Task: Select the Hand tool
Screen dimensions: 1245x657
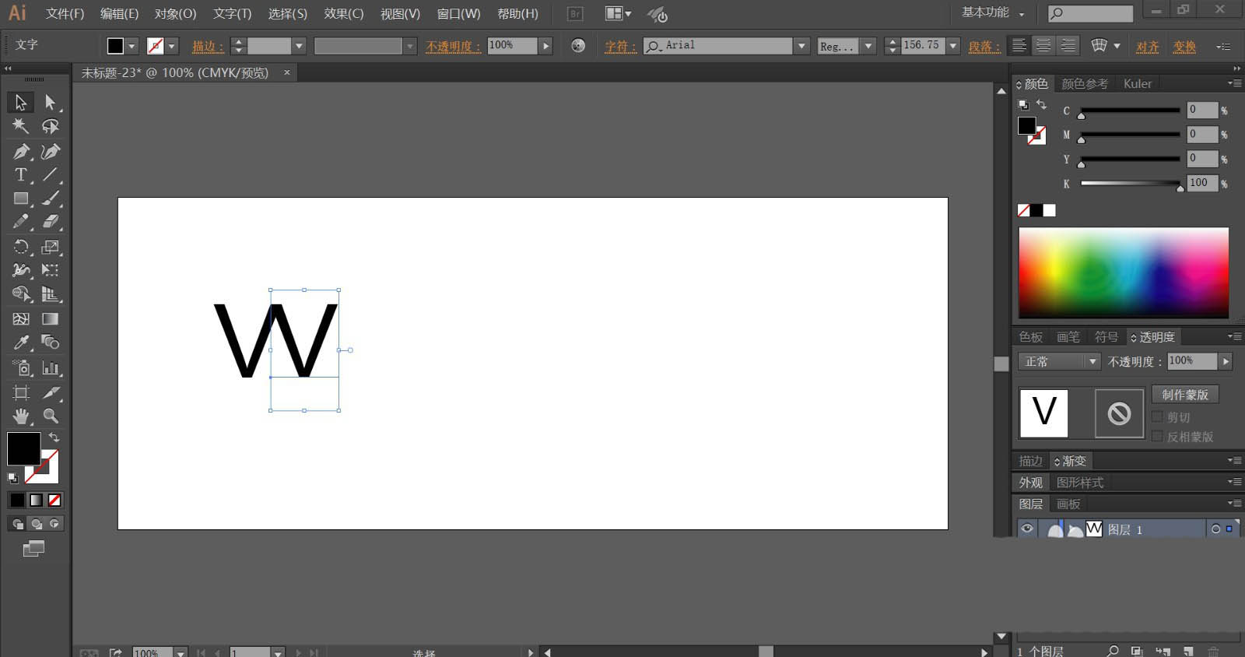Action: pos(21,416)
